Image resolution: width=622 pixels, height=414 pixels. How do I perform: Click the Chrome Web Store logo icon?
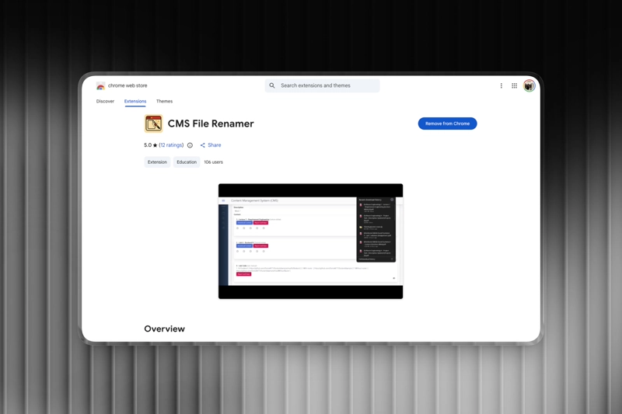coord(101,85)
